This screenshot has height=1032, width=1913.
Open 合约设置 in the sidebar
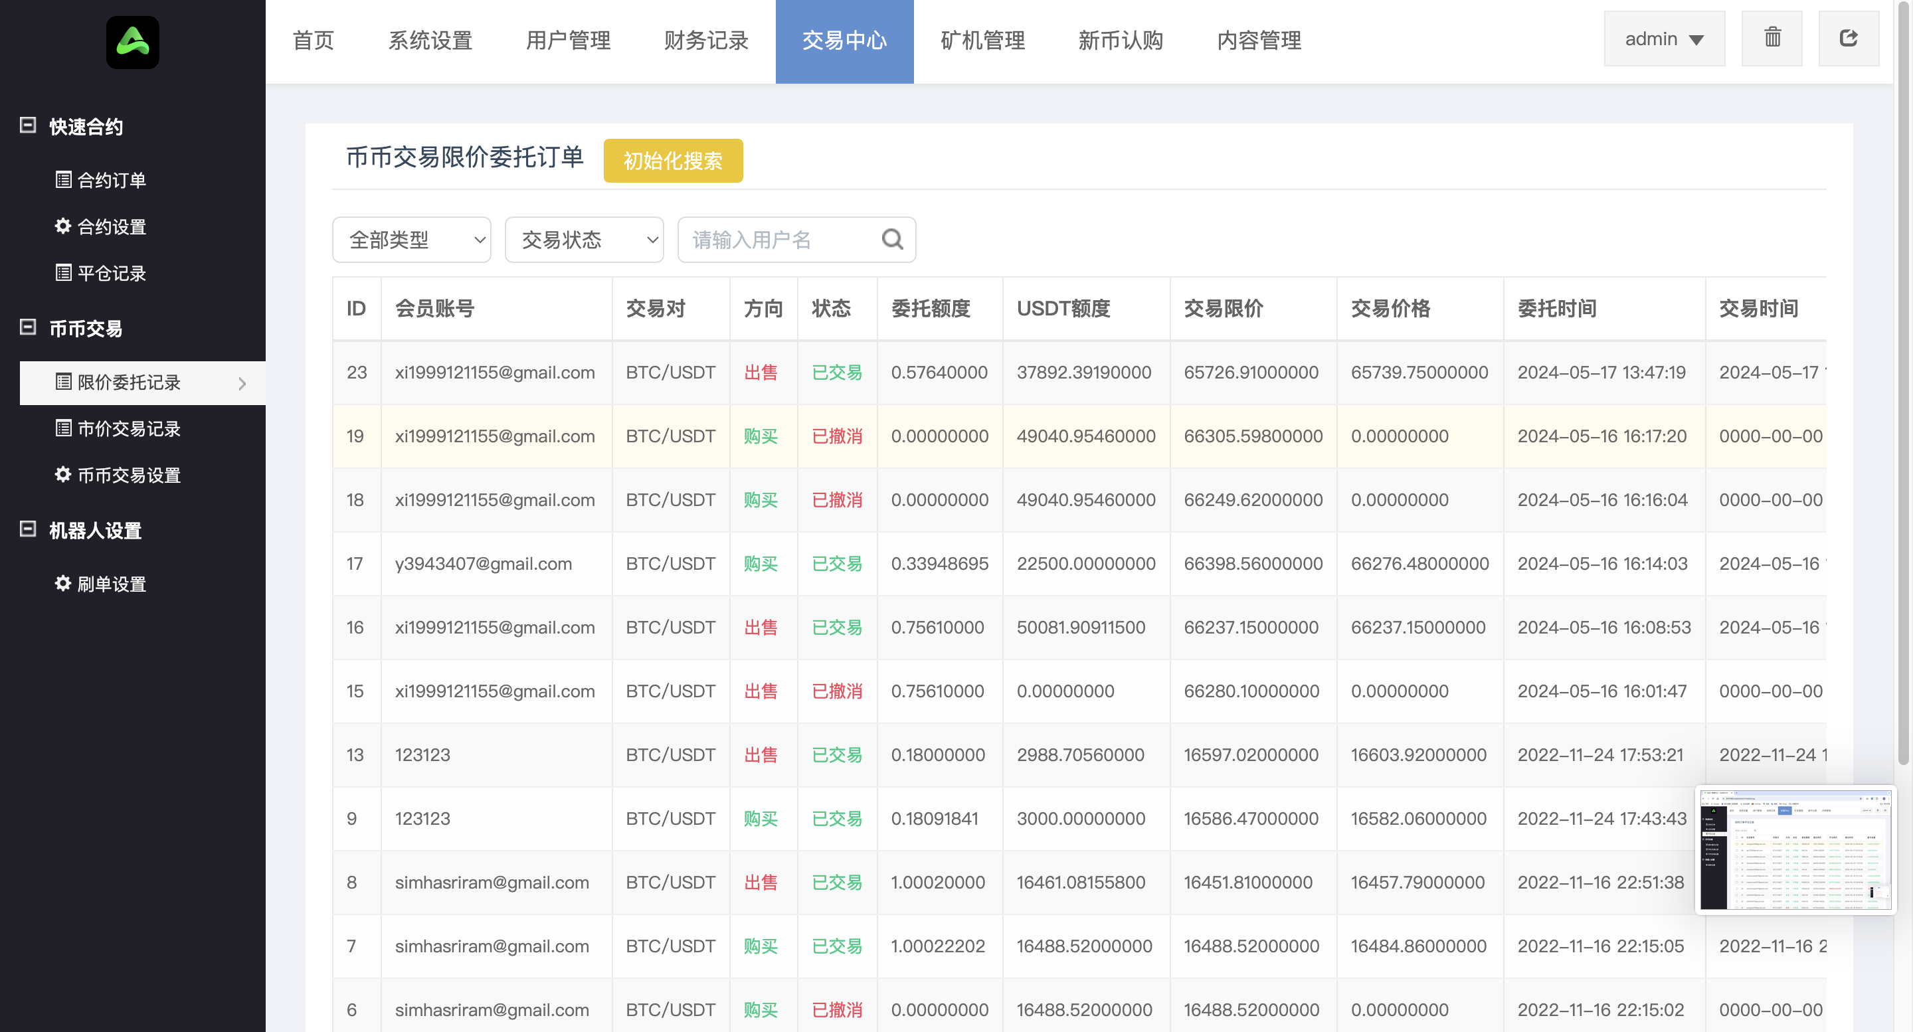[112, 226]
